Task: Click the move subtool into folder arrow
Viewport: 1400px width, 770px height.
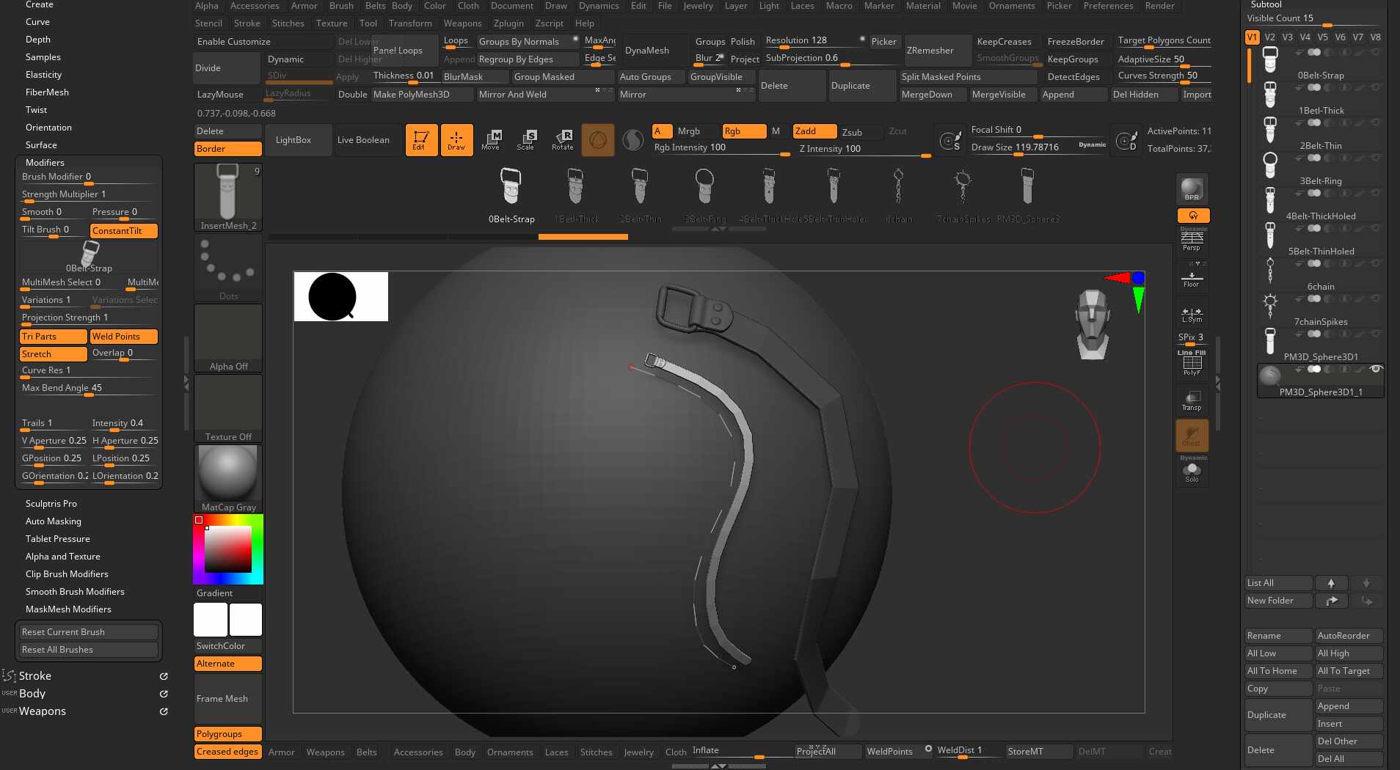Action: tap(1331, 601)
